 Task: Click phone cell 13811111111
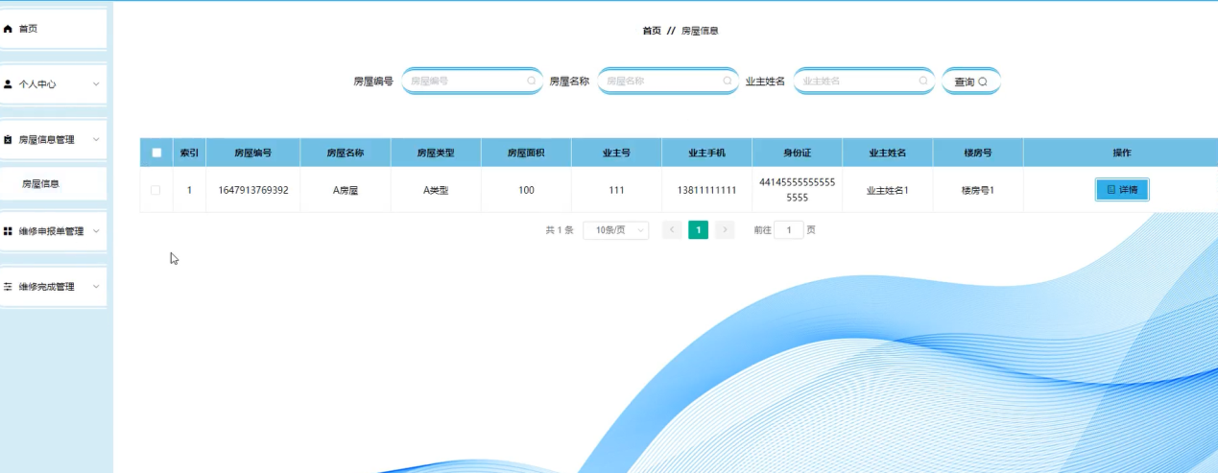coord(706,190)
